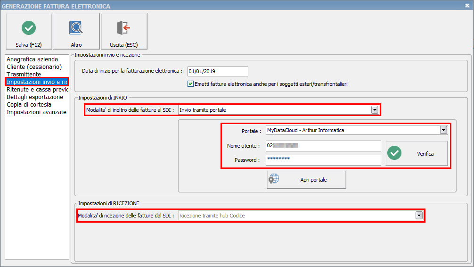Switch to the Copia di cortesia section
This screenshot has height=267, width=474.
pyautogui.click(x=29, y=105)
